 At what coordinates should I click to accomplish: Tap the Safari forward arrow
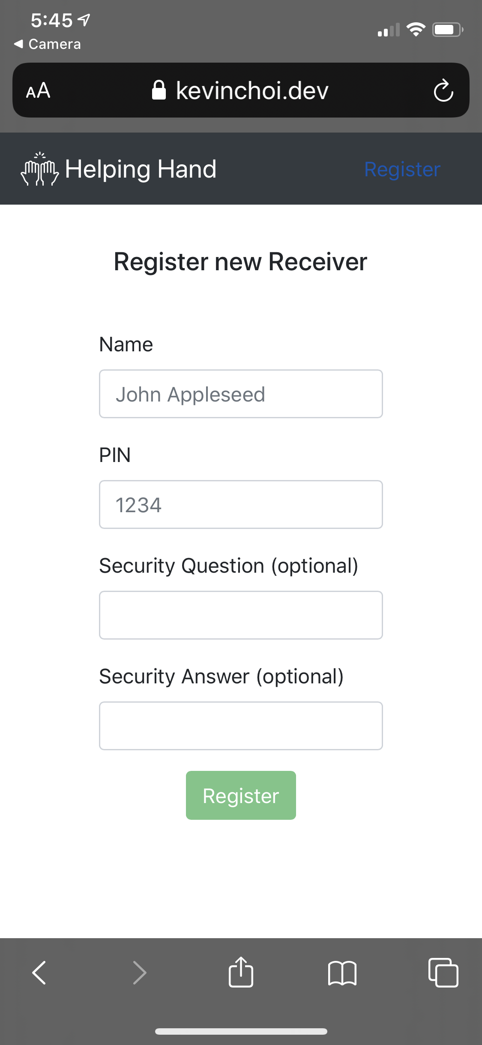coord(140,972)
